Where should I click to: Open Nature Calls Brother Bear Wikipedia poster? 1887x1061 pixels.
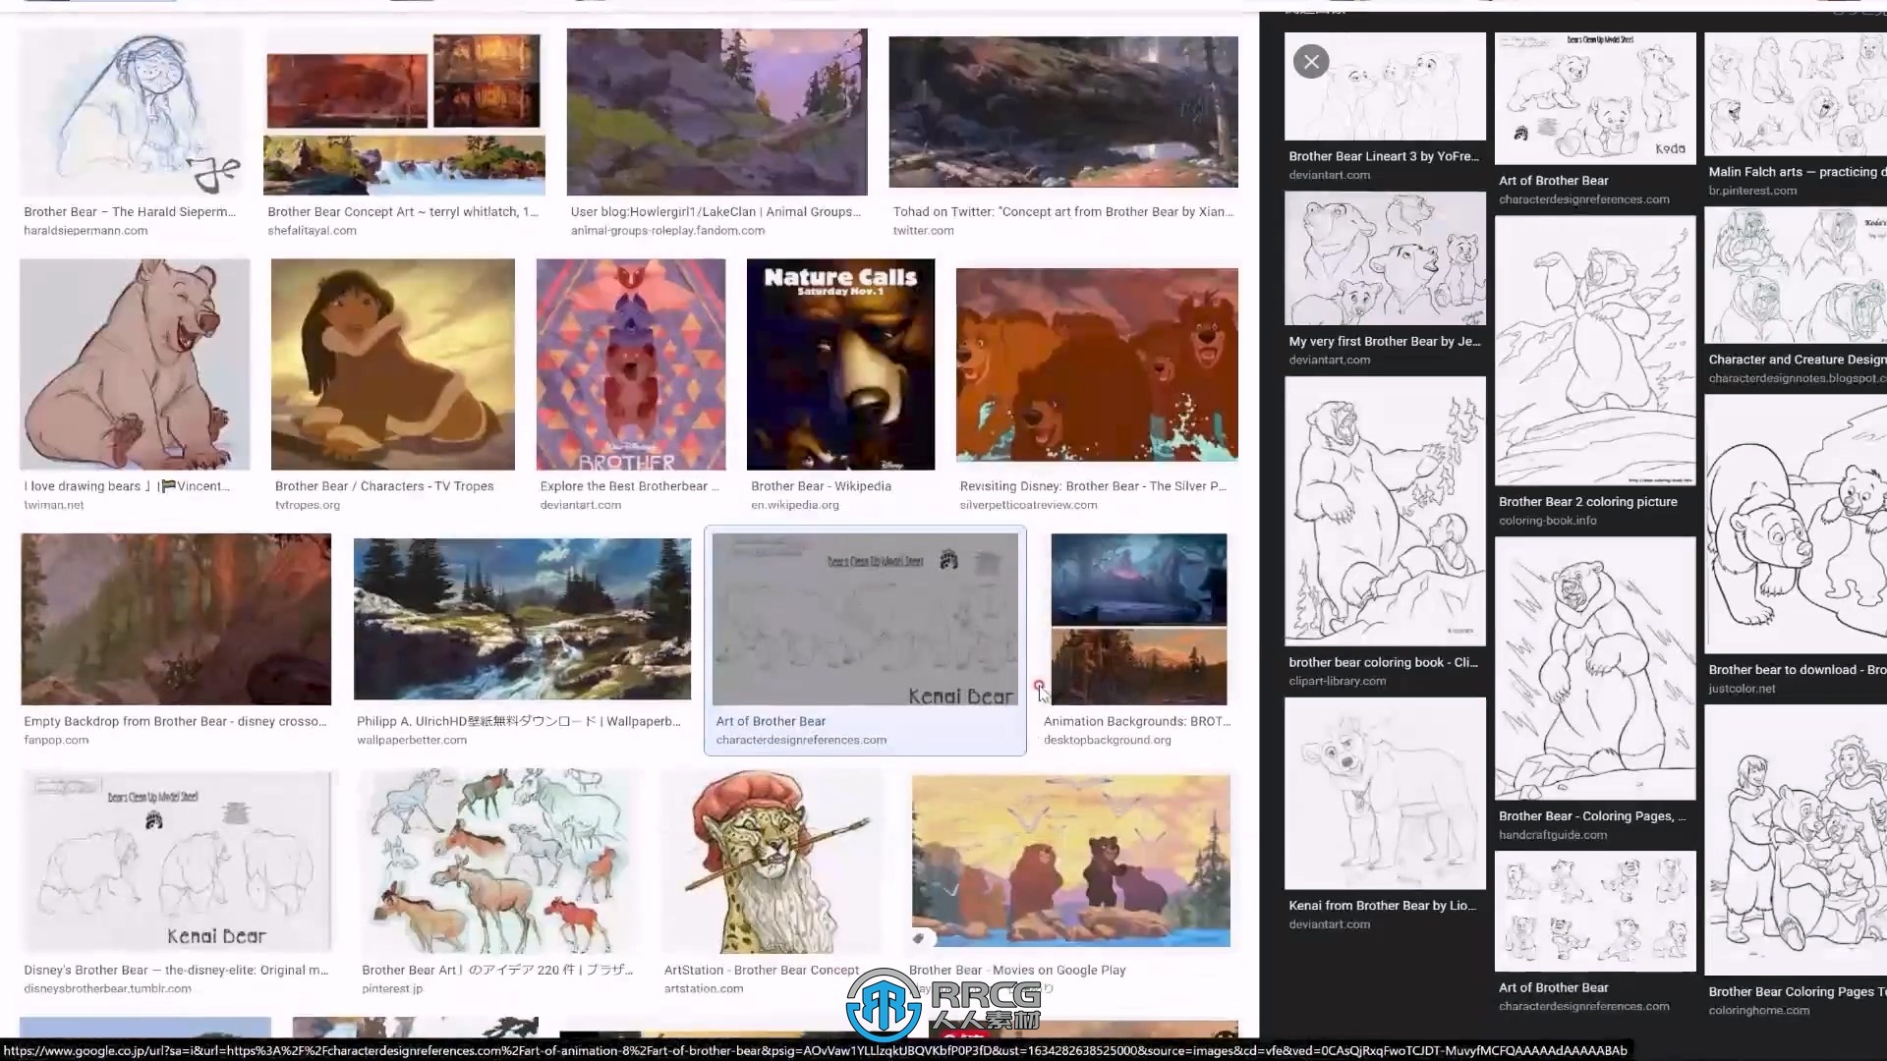click(x=840, y=364)
